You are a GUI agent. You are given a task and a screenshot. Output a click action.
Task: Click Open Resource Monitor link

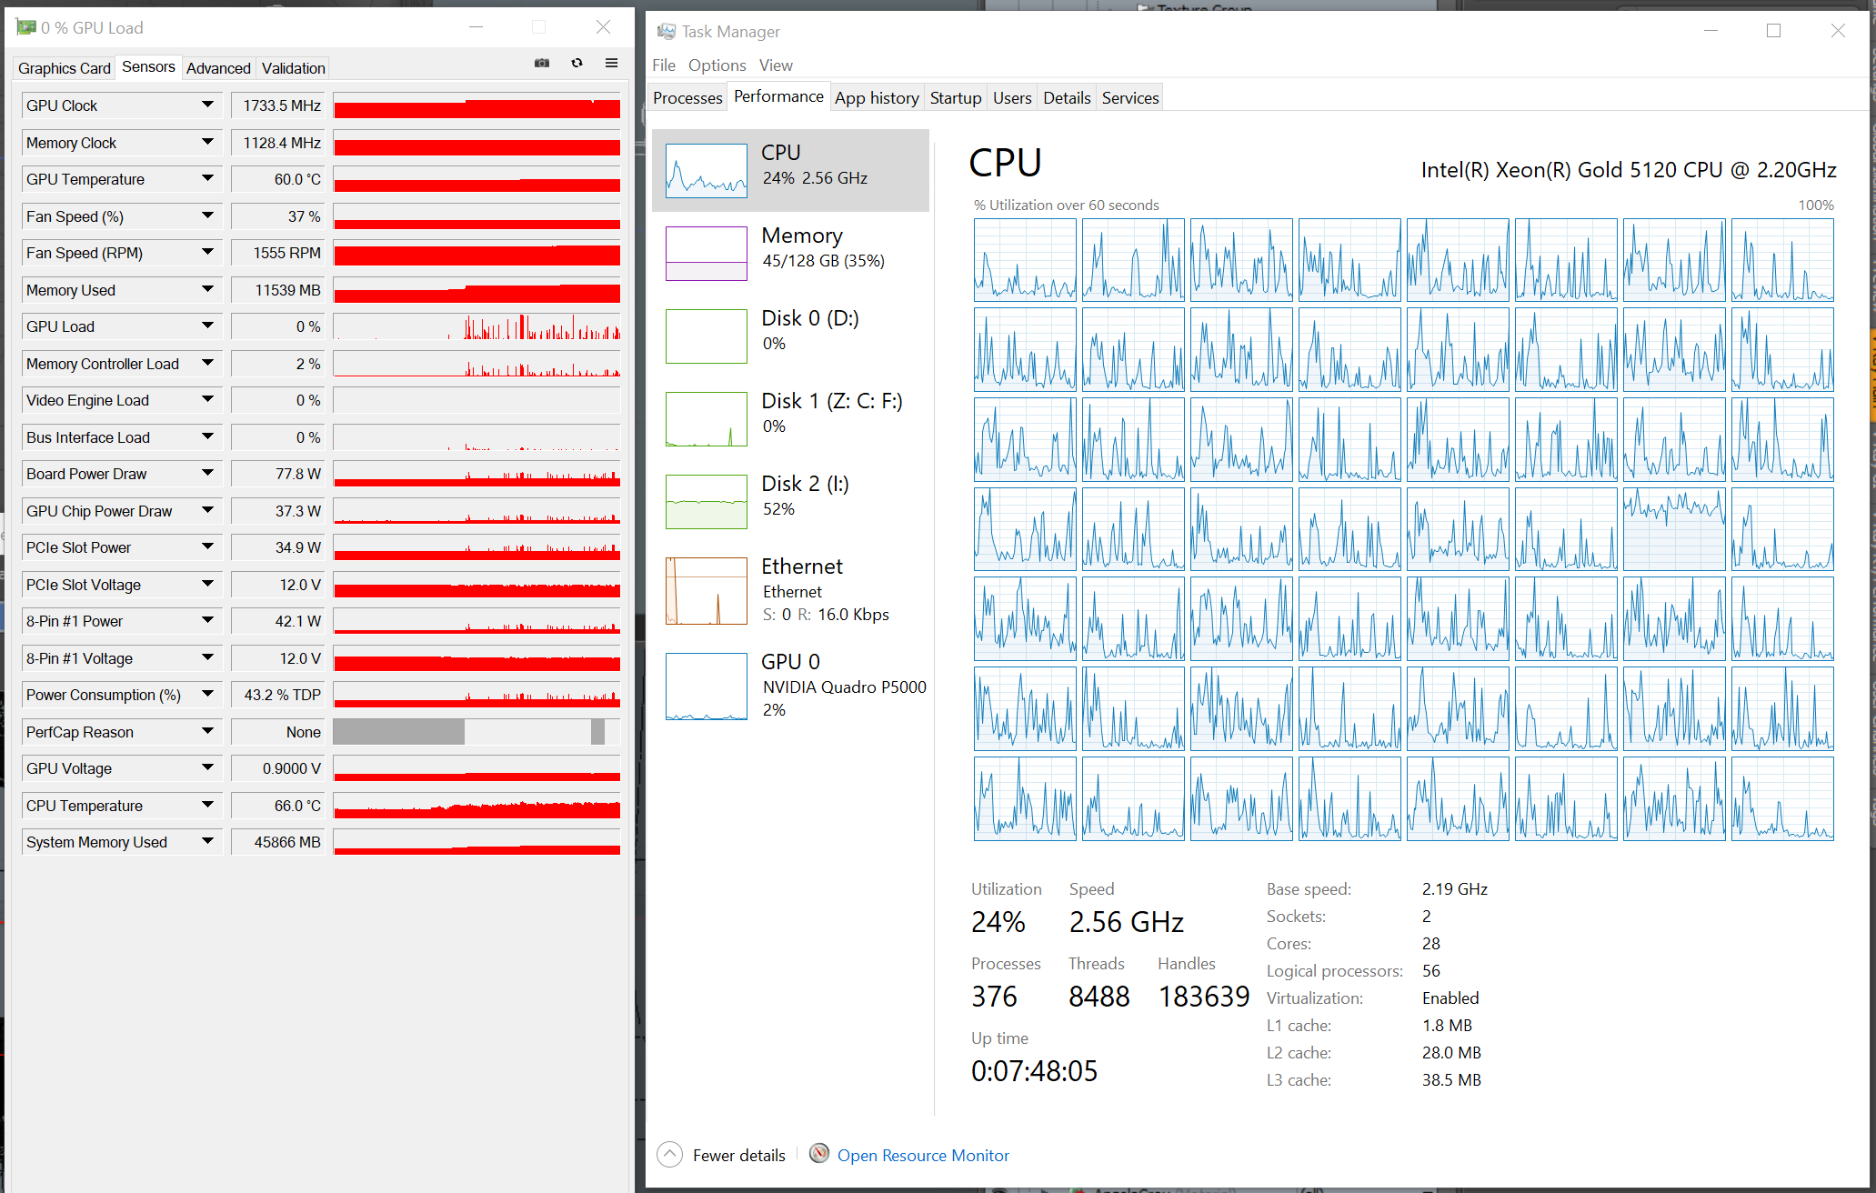(923, 1155)
